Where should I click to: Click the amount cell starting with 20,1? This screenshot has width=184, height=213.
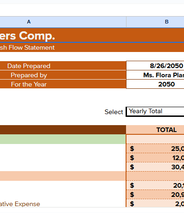(x=155, y=185)
